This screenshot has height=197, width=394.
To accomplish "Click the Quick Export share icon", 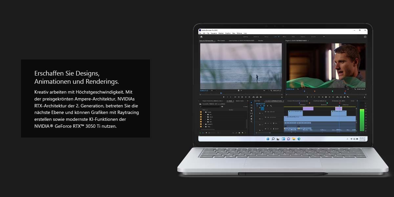I will point(365,37).
